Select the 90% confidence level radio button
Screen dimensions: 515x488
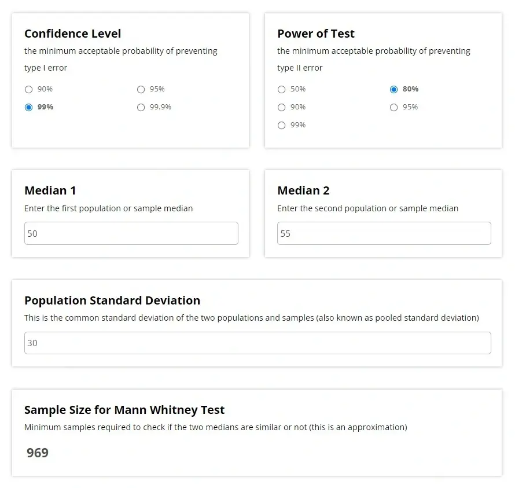pyautogui.click(x=29, y=89)
